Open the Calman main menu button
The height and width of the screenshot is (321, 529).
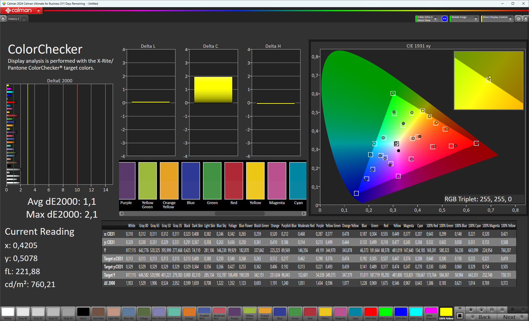coord(39,10)
